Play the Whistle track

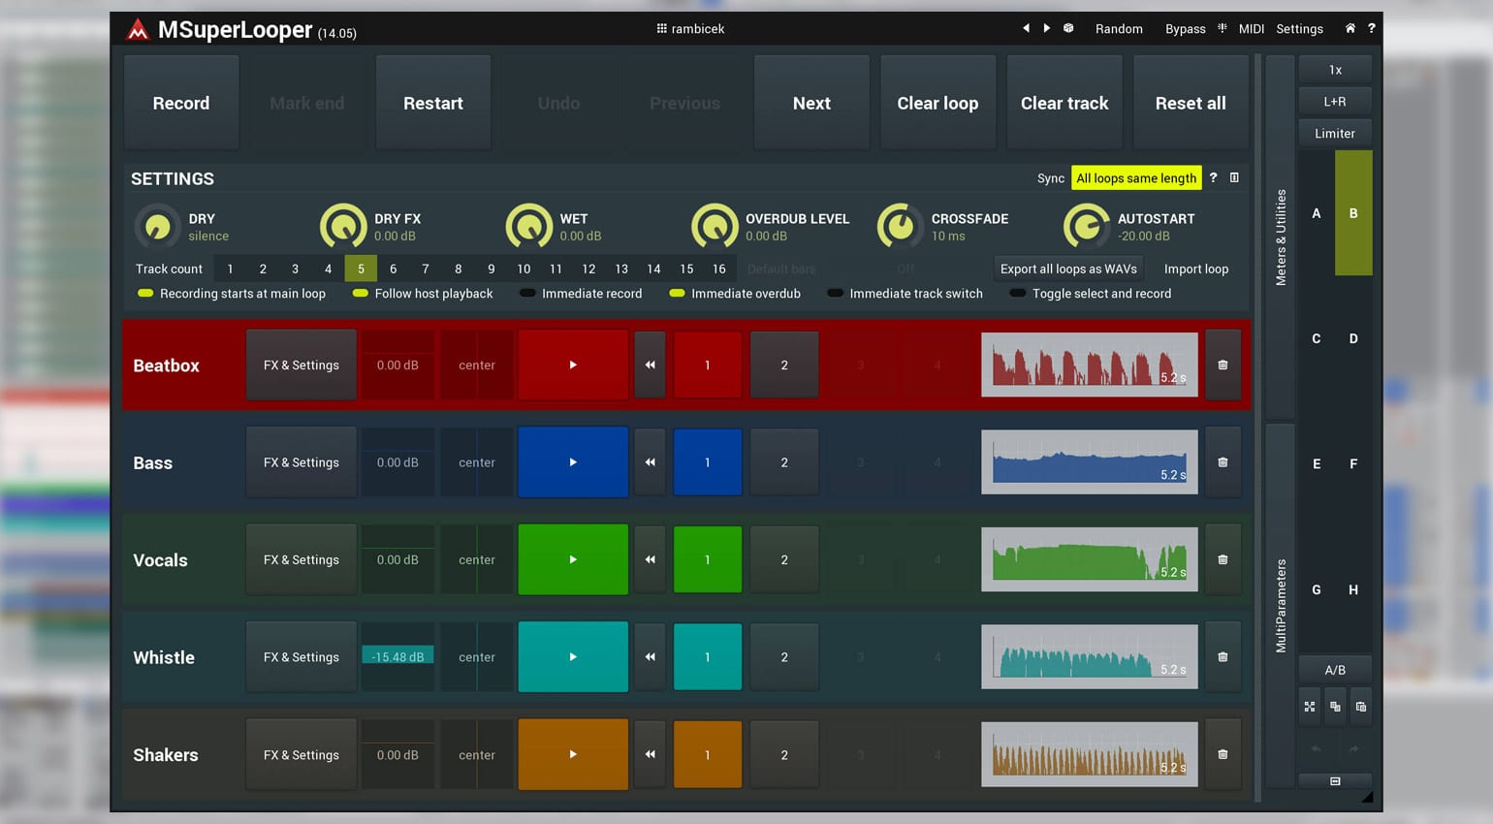coord(573,657)
